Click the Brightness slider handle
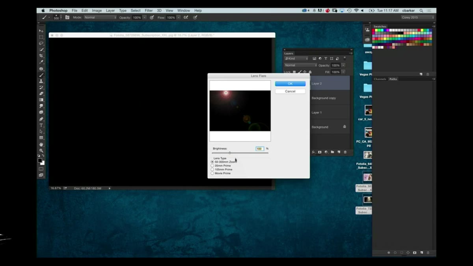Image resolution: width=473 pixels, height=266 pixels. 230,153
